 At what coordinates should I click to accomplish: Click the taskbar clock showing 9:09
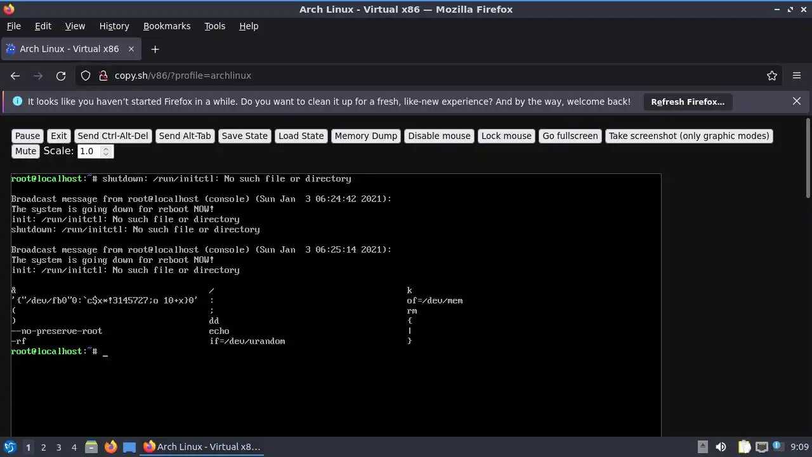[x=799, y=447]
